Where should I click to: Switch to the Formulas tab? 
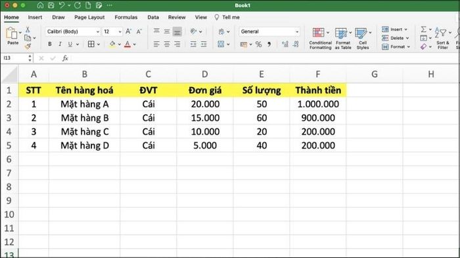click(126, 17)
